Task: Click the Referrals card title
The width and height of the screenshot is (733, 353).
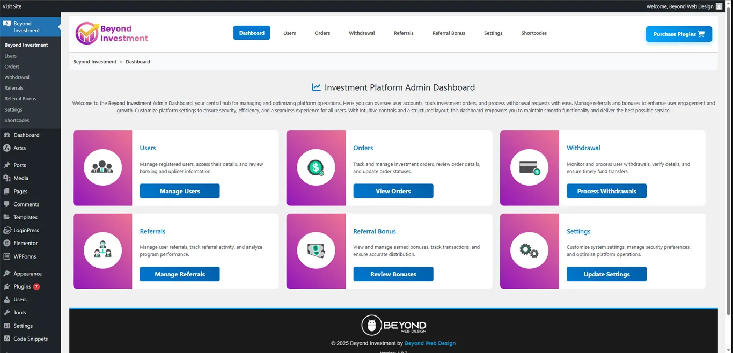Action: pos(152,231)
